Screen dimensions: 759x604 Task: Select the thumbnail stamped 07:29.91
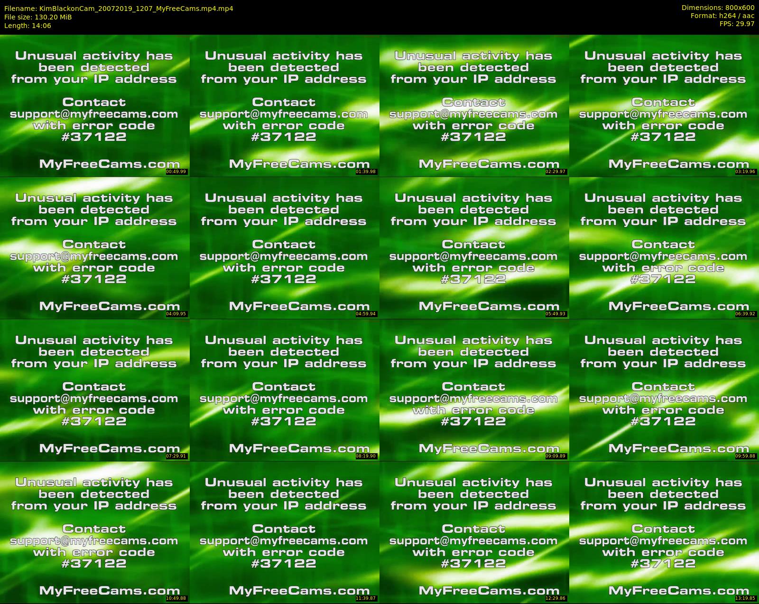pos(94,390)
